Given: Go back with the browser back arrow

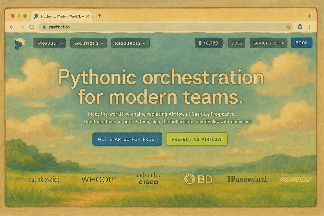Looking at the screenshot, I should coord(12,27).
